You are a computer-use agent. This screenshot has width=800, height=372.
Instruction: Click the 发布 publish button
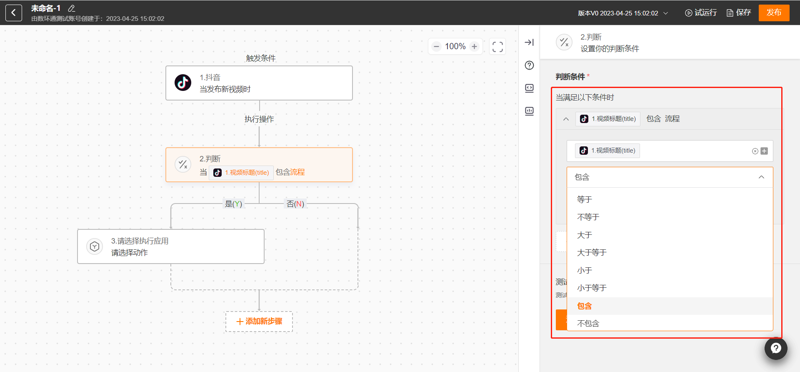click(774, 13)
